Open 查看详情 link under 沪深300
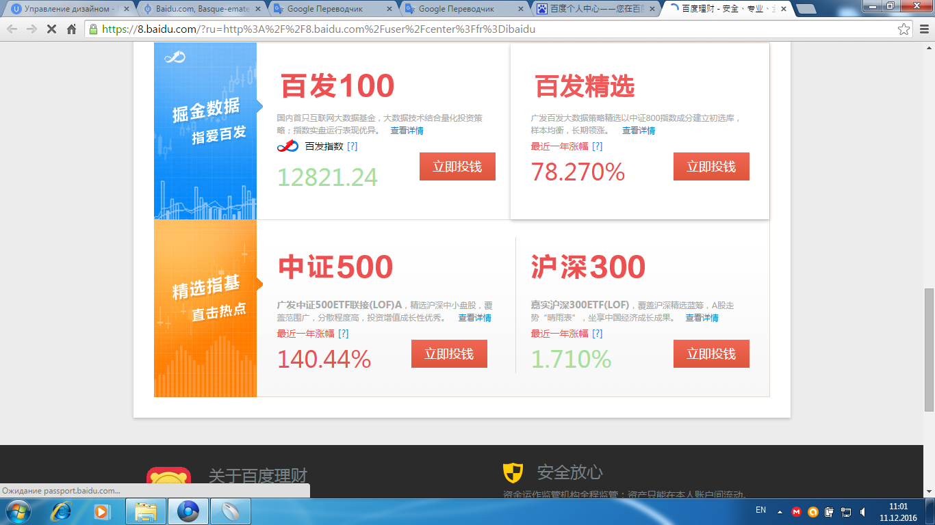Image resolution: width=935 pixels, height=525 pixels. point(702,318)
